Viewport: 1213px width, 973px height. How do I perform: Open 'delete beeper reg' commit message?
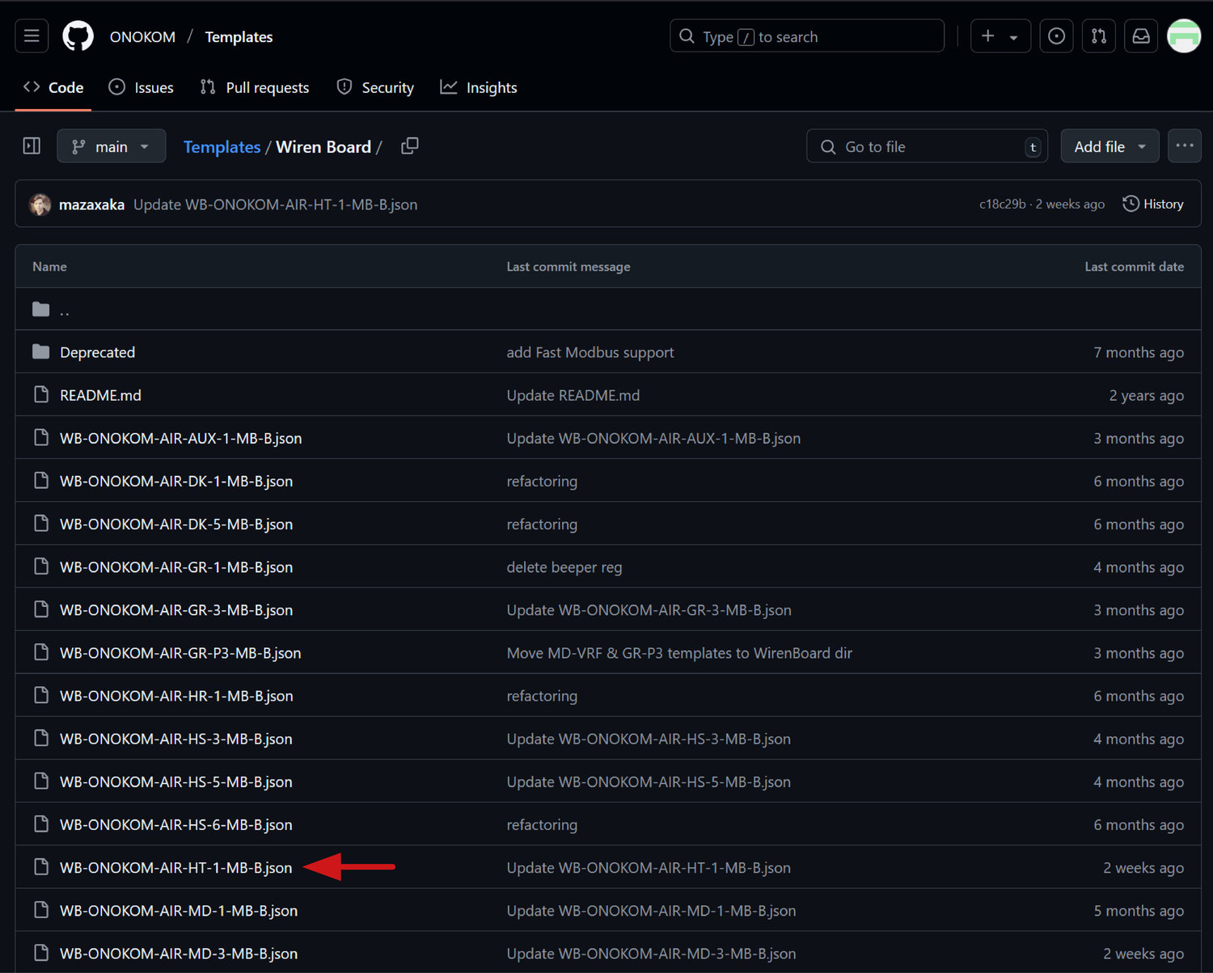coord(564,567)
